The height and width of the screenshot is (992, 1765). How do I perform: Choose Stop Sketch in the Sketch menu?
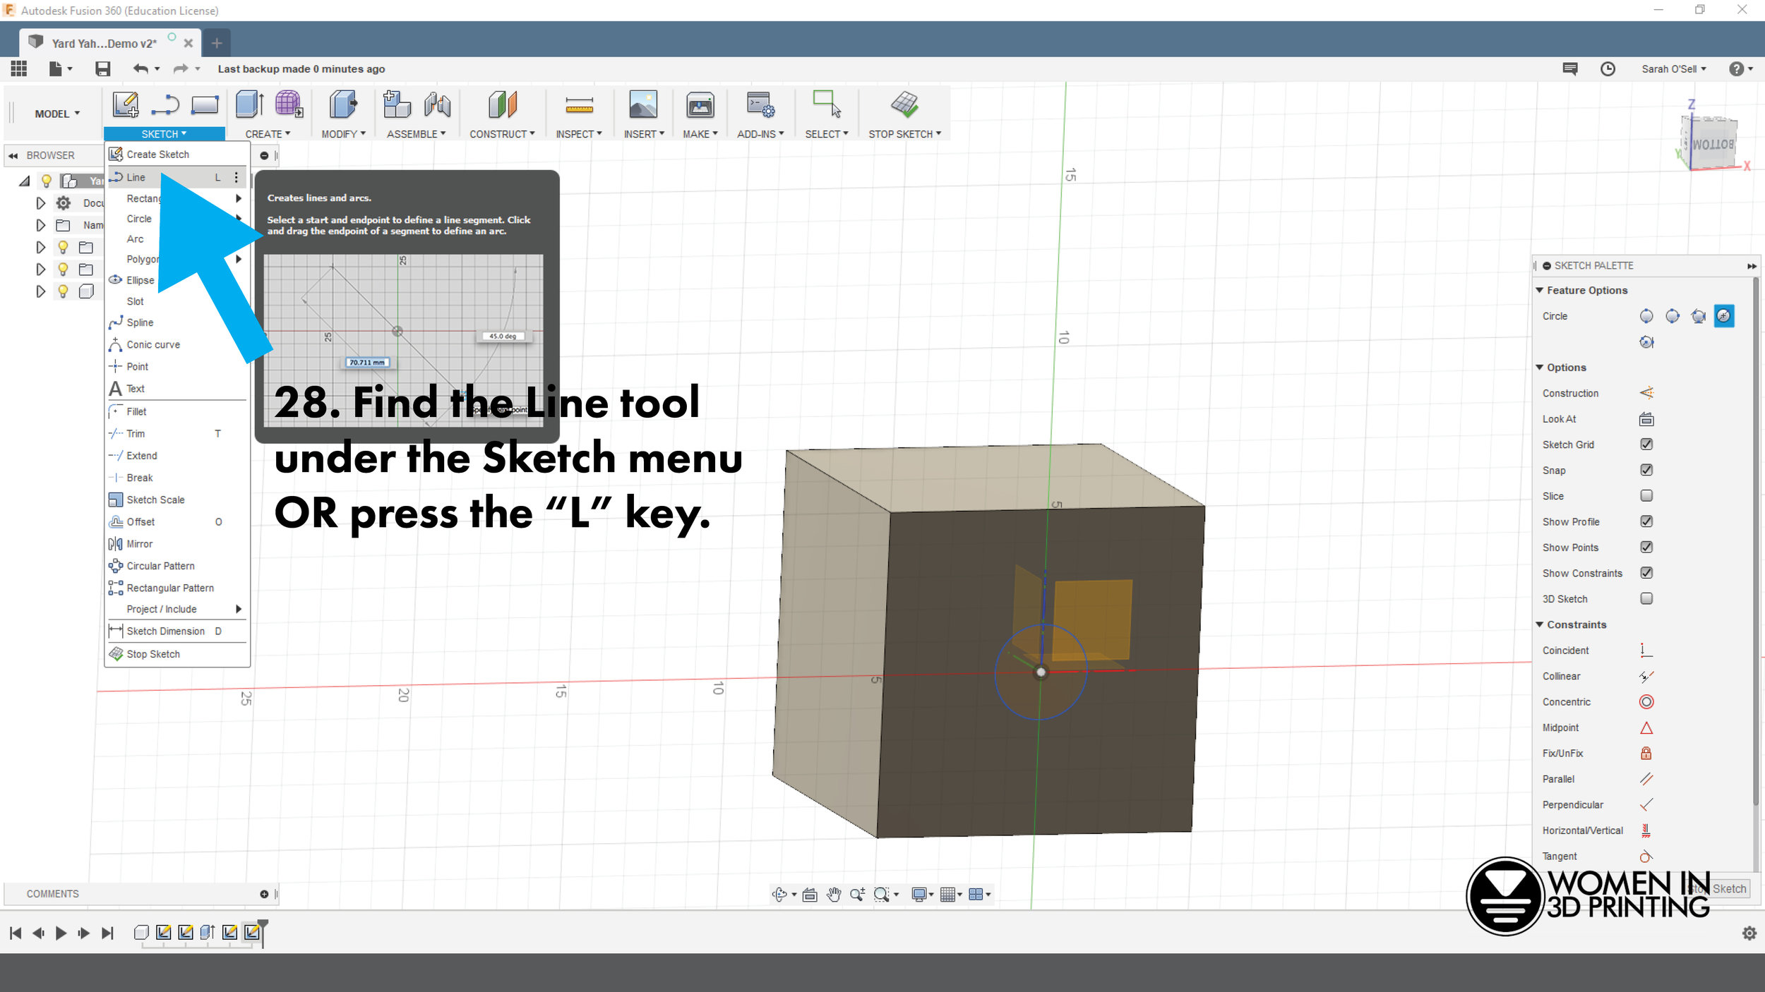tap(176, 654)
